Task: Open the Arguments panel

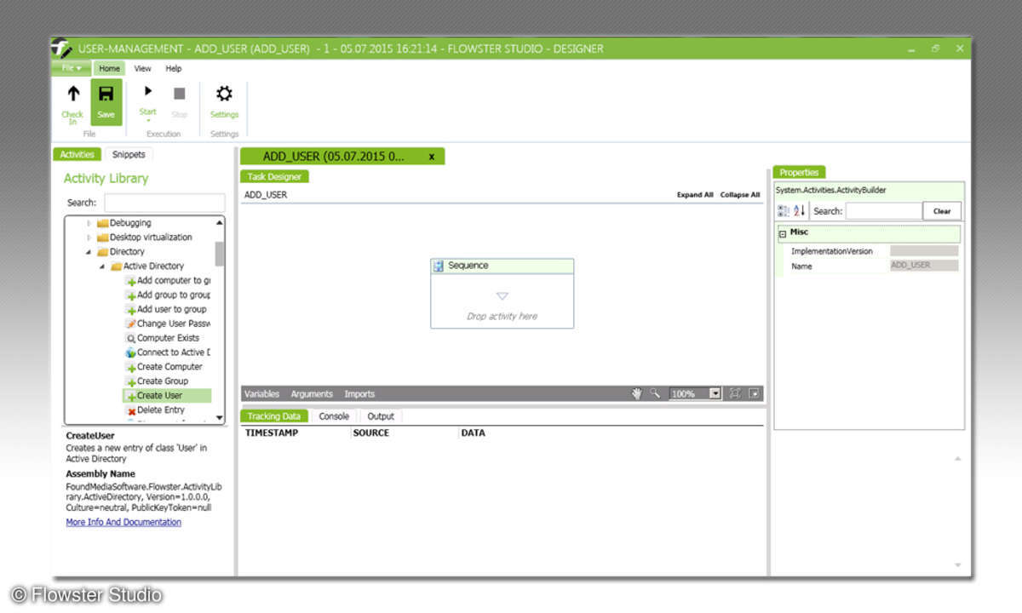Action: [x=312, y=394]
